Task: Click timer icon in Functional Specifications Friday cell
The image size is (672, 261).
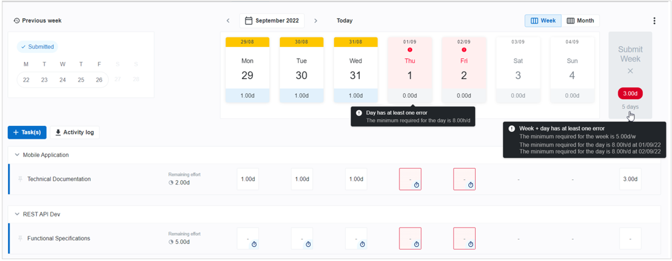Action: point(470,245)
